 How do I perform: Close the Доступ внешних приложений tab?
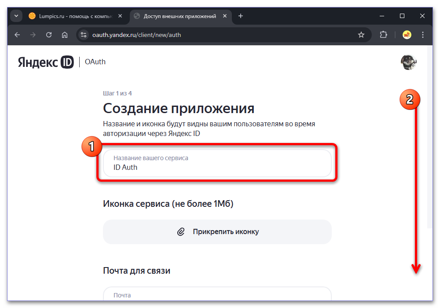tap(225, 16)
